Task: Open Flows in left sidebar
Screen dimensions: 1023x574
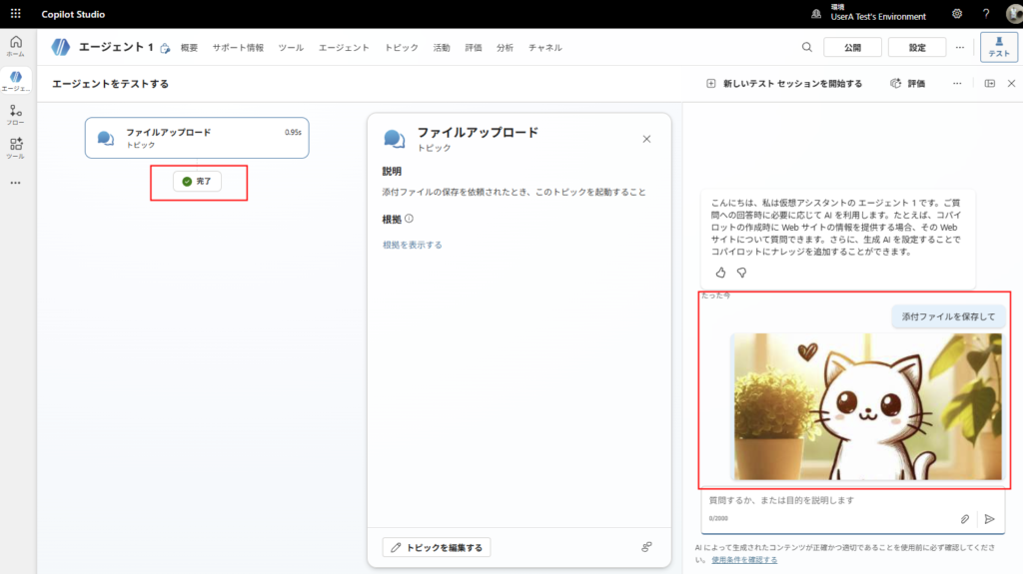Action: 16,115
